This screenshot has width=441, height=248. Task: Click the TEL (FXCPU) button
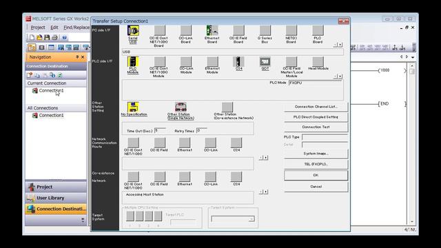[316, 164]
